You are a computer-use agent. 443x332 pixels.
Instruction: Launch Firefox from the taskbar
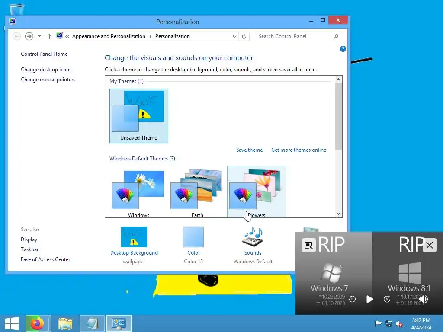click(x=37, y=323)
